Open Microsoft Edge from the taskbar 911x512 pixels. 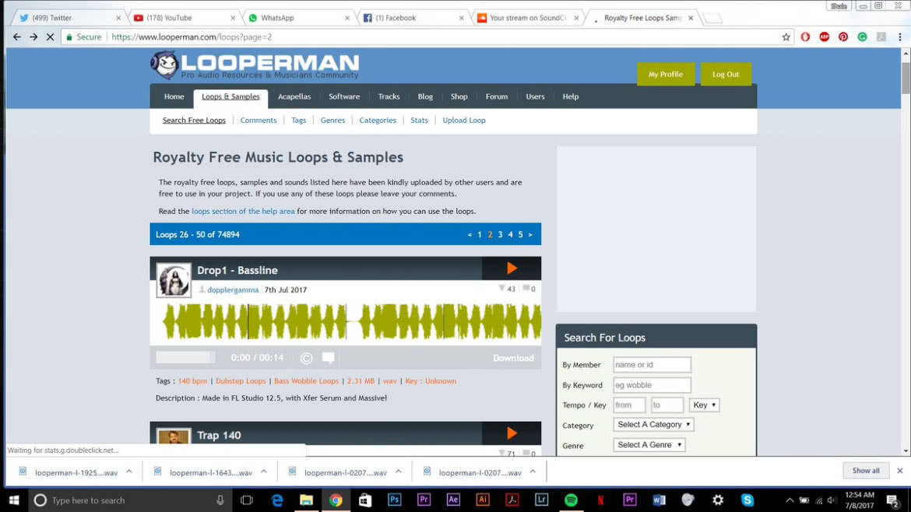coord(277,500)
